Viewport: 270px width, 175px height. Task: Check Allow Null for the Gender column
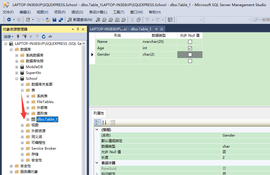[190, 54]
